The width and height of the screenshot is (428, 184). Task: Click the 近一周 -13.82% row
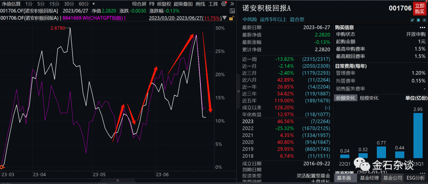pyautogui.click(x=286, y=59)
